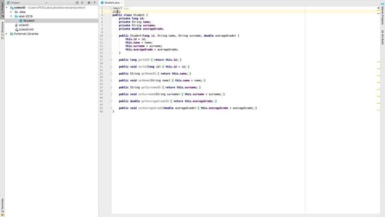Click the 'private double averageGrade;' line
385x217 pixels.
coord(141,29)
